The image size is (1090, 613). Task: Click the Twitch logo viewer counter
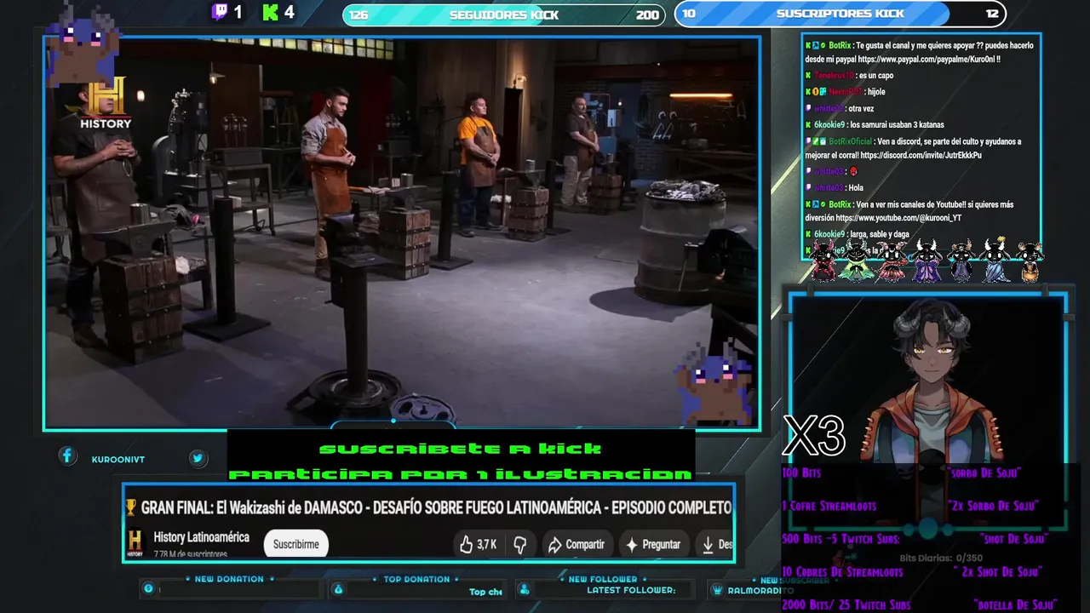[x=227, y=12]
